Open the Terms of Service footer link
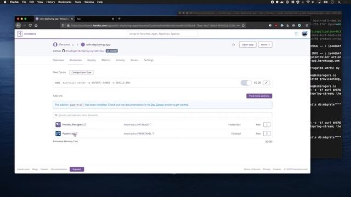This screenshot has width=351, height=197. point(252,169)
